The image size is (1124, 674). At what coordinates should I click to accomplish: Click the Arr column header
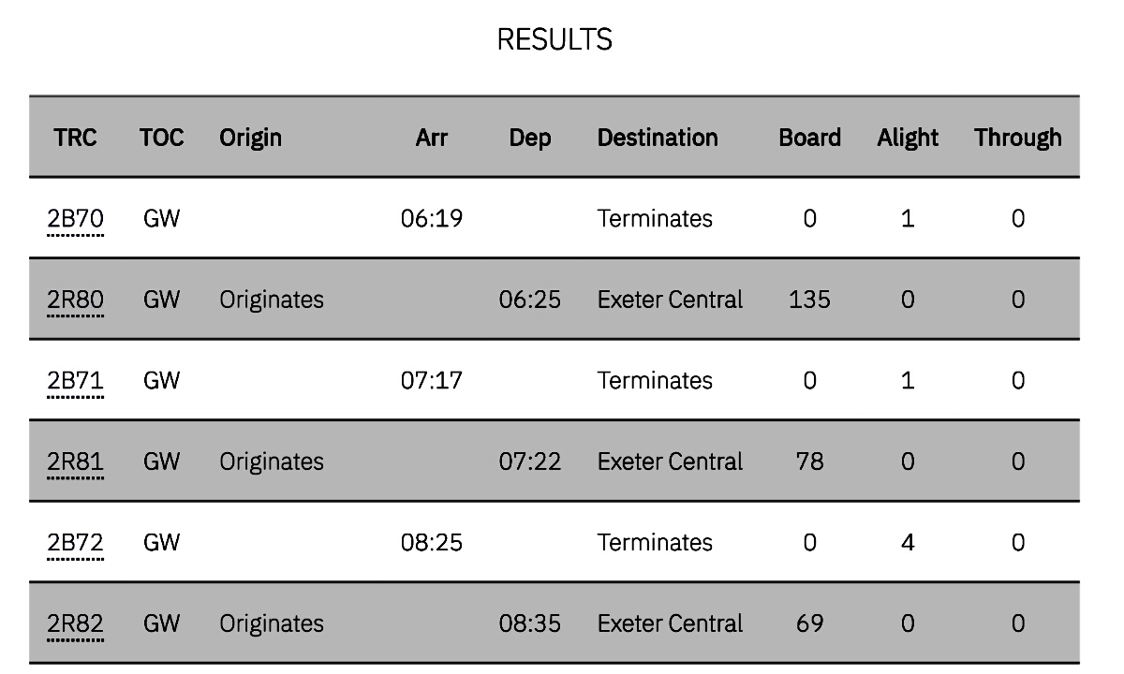pyautogui.click(x=432, y=138)
